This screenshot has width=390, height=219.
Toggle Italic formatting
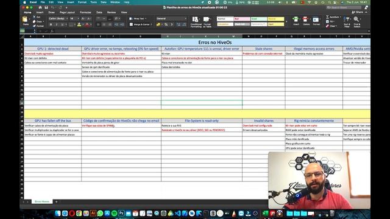coord(57,24)
